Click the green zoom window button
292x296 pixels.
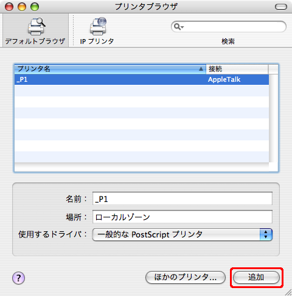click(35, 7)
